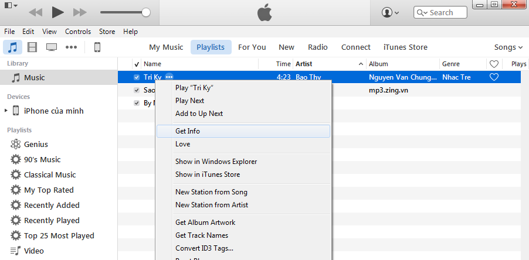Expand the iPhone của mình device tree
Image resolution: width=529 pixels, height=260 pixels.
(x=6, y=111)
